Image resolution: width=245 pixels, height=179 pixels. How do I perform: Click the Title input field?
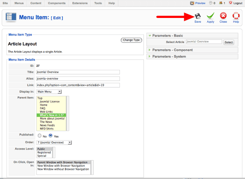pos(78,72)
